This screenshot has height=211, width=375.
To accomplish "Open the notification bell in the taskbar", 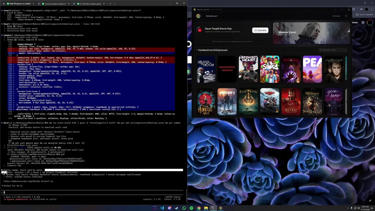I will 372,208.
